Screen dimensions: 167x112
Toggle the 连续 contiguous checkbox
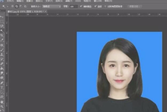pos(95,6)
